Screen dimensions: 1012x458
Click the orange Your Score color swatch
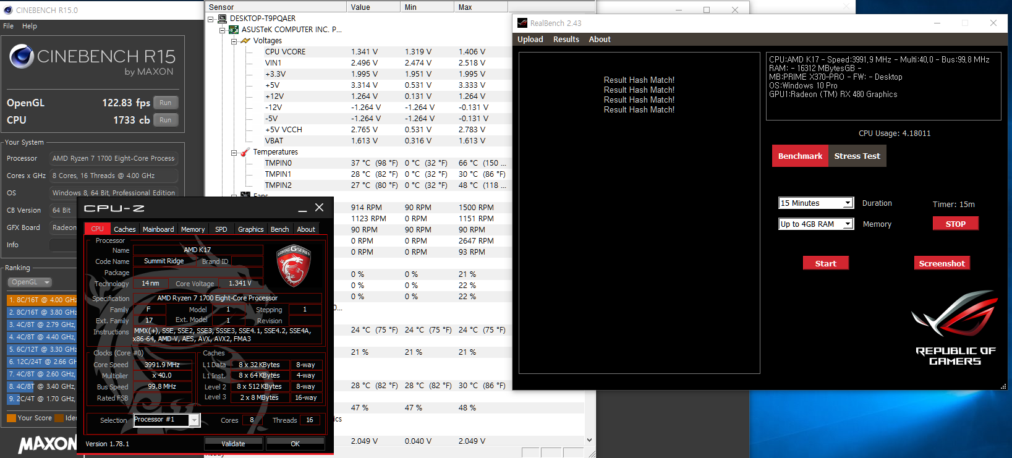11,418
